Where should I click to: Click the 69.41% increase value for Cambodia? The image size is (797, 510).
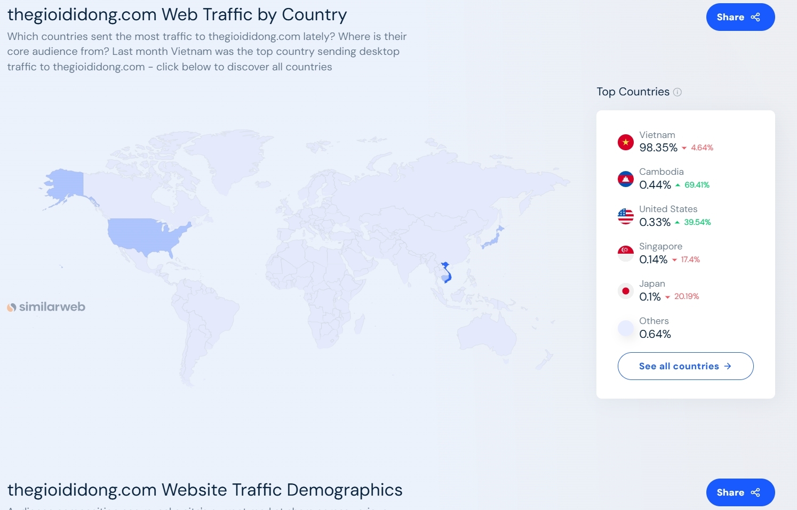point(697,185)
